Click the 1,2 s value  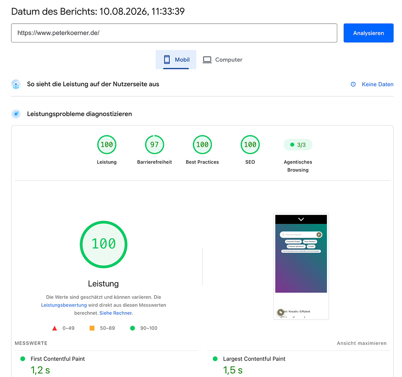[40, 370]
